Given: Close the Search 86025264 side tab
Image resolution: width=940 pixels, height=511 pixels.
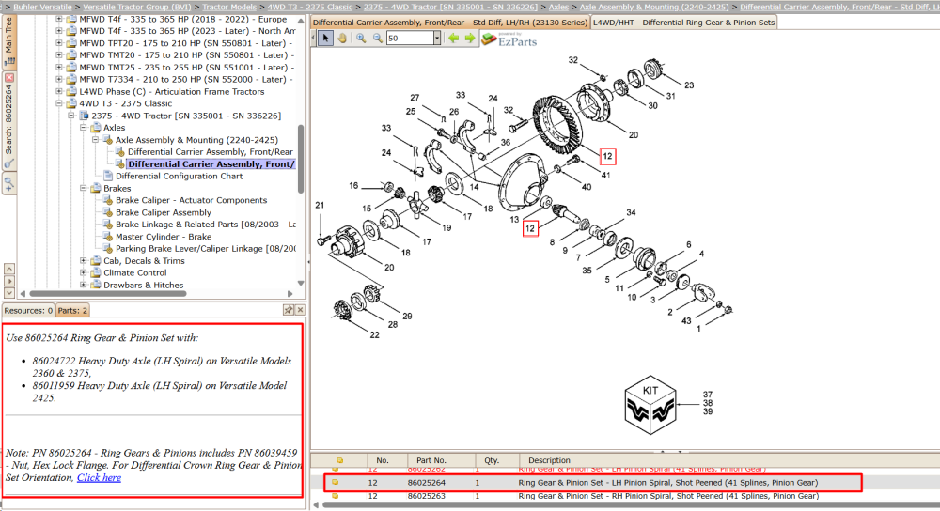Looking at the screenshot, I should click(x=9, y=78).
